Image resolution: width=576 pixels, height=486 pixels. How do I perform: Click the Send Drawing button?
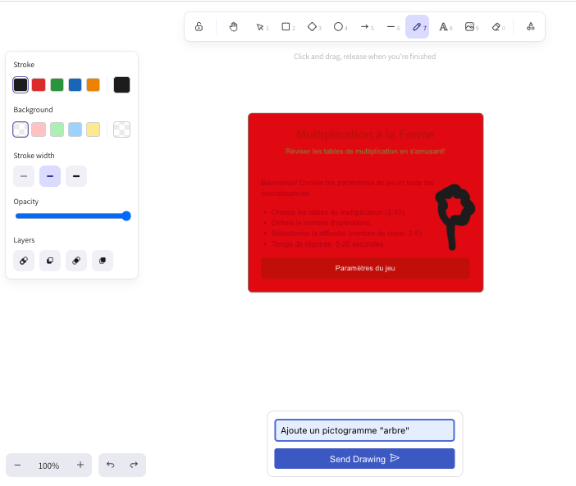tap(364, 459)
